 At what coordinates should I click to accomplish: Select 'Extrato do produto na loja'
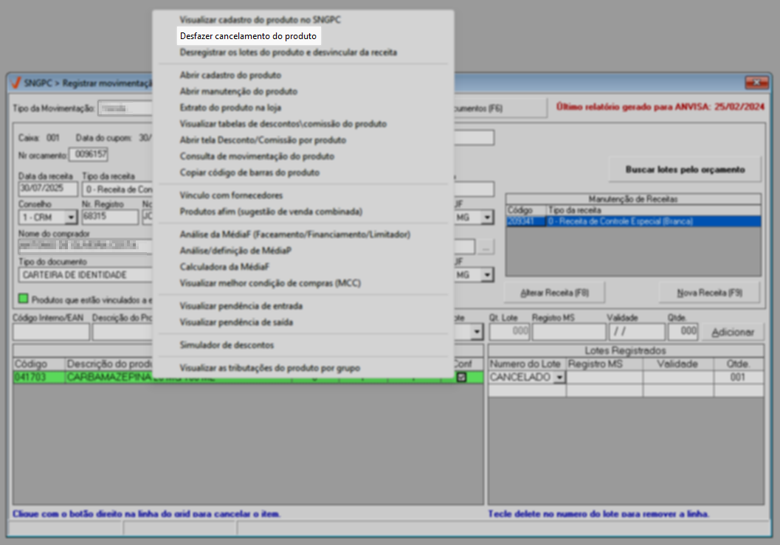point(230,108)
